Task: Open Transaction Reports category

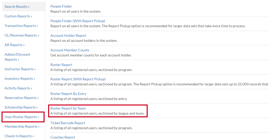Action: (21, 26)
